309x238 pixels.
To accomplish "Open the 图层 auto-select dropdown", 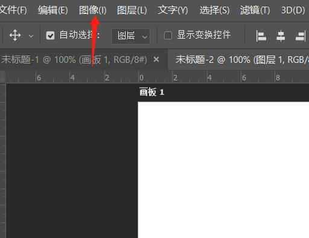I will coord(130,36).
